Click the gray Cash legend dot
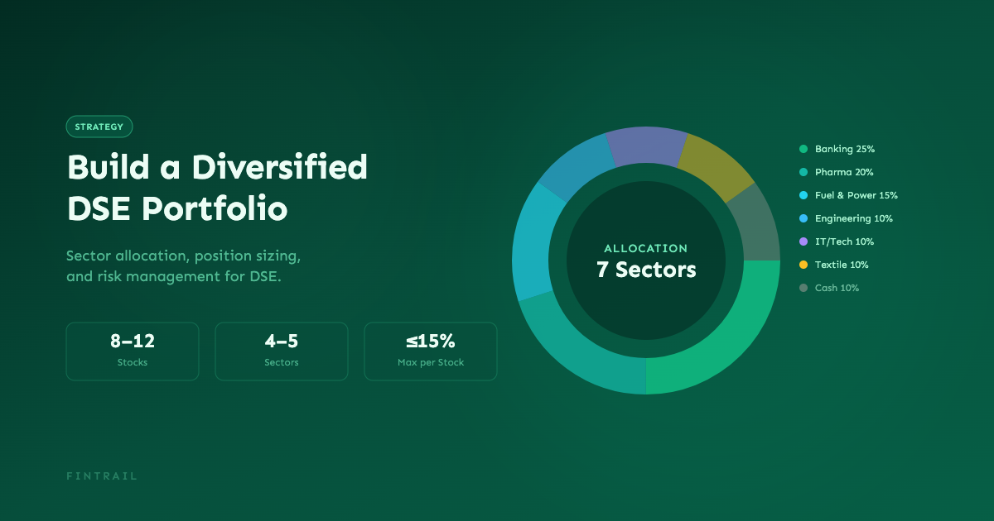The image size is (994, 521). pyautogui.click(x=803, y=288)
